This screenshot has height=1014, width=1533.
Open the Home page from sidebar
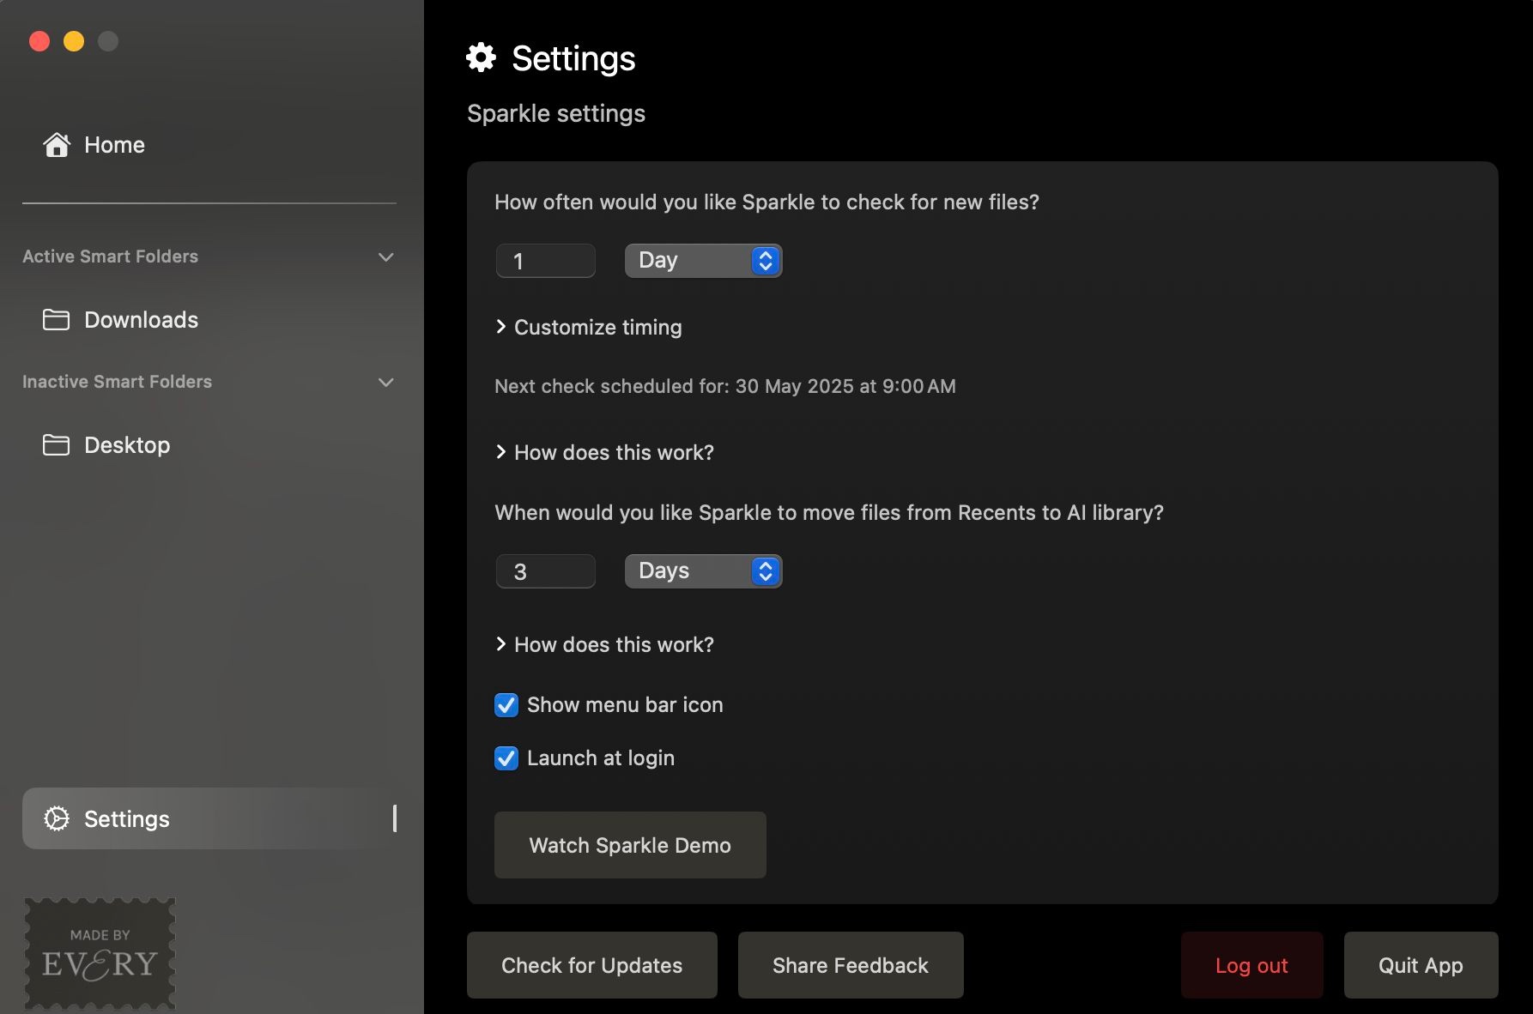(x=113, y=144)
